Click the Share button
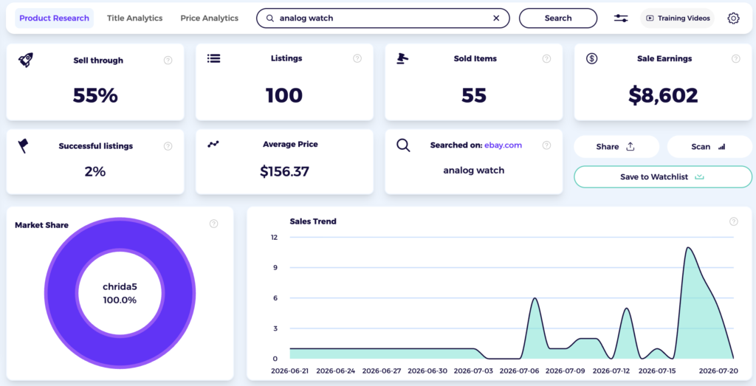This screenshot has width=756, height=386. click(x=616, y=146)
